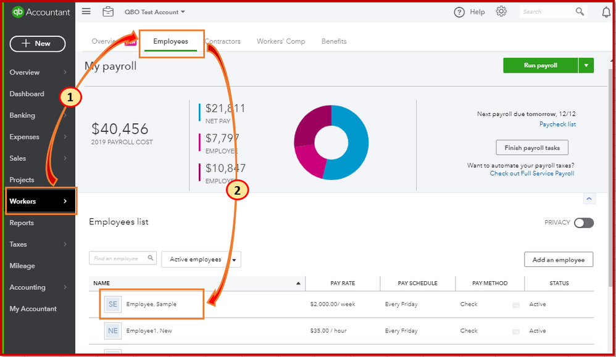Screen dimensions: 616x357
Task: Click magnifier icon in Find an employee box
Action: pyautogui.click(x=151, y=258)
